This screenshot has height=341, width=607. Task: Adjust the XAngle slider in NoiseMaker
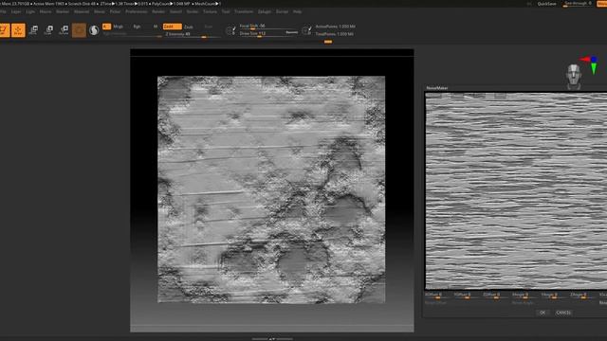click(524, 296)
